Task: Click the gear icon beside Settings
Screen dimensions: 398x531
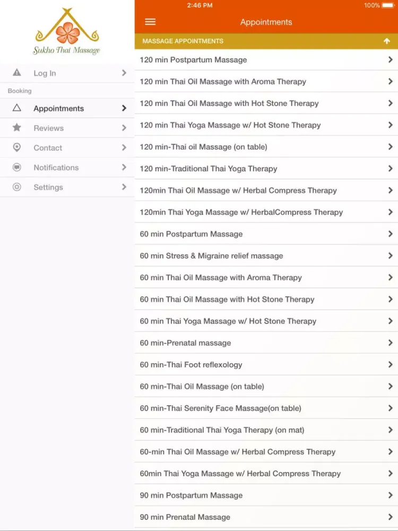Action: pos(16,187)
